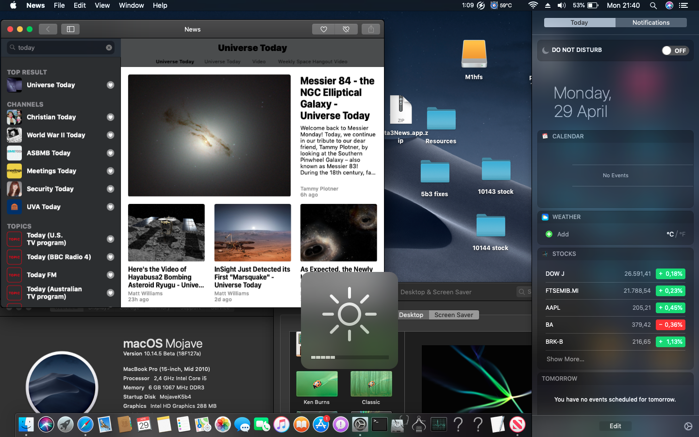Open the View menu
Image resolution: width=699 pixels, height=437 pixels.
point(102,5)
